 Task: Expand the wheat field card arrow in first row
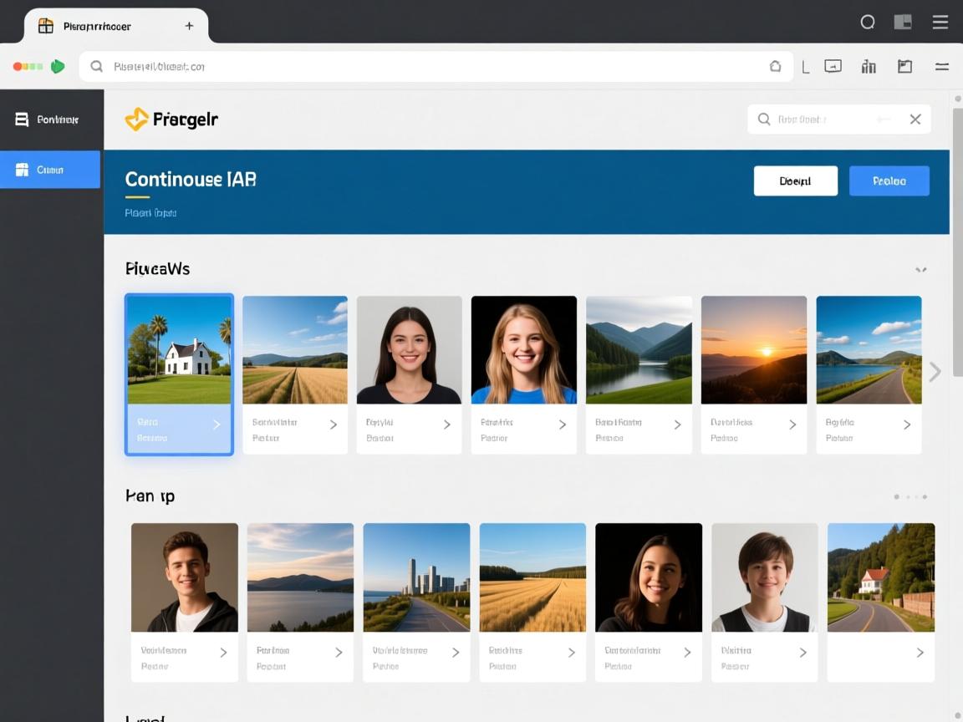pos(333,425)
